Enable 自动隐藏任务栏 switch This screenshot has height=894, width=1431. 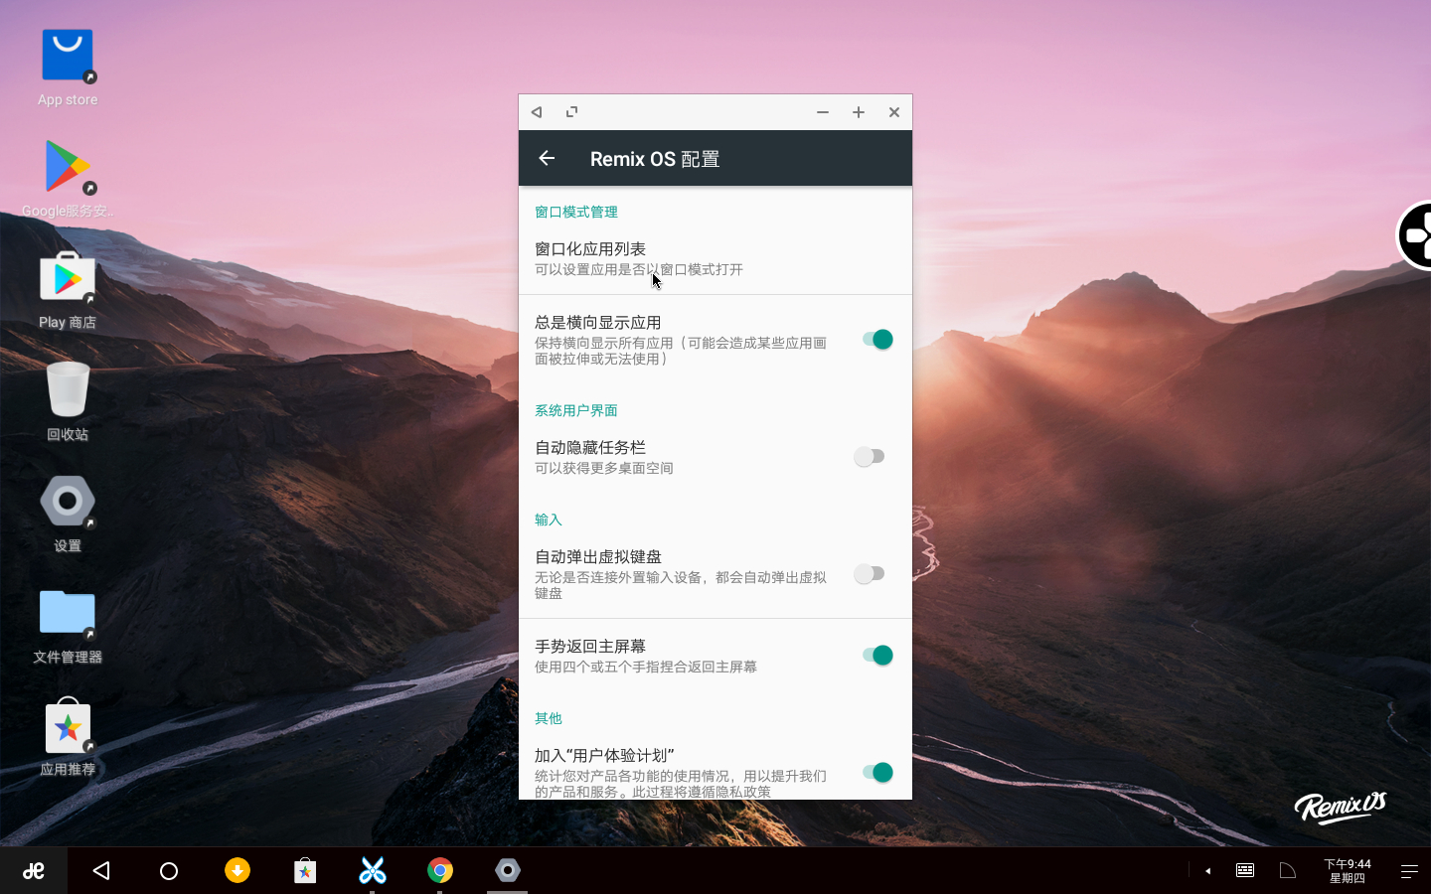(x=870, y=457)
